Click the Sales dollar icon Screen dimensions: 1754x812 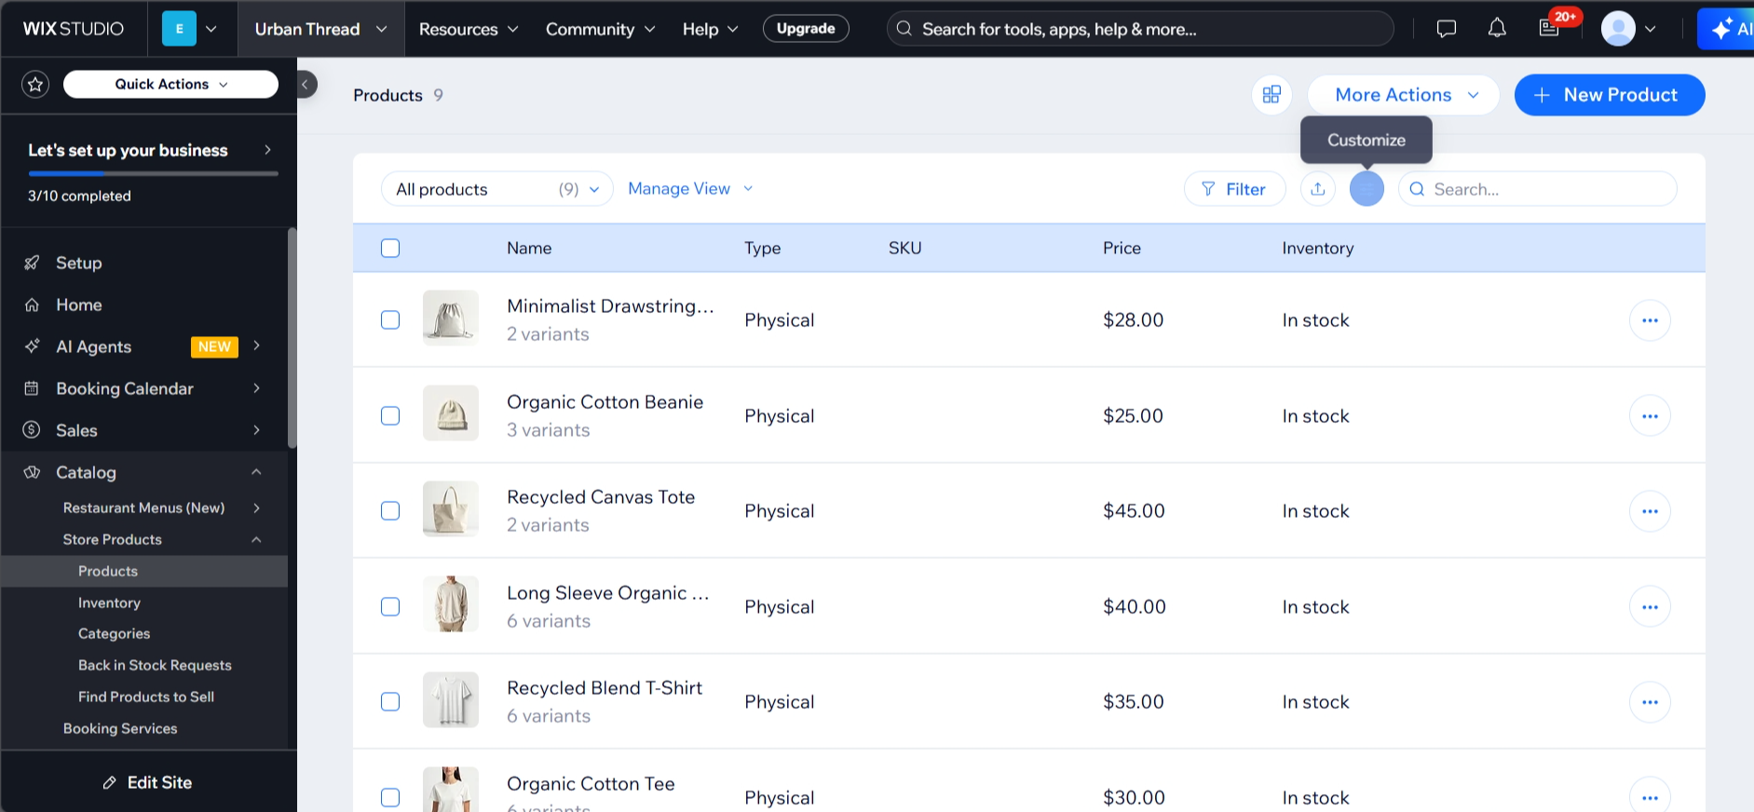(x=32, y=429)
